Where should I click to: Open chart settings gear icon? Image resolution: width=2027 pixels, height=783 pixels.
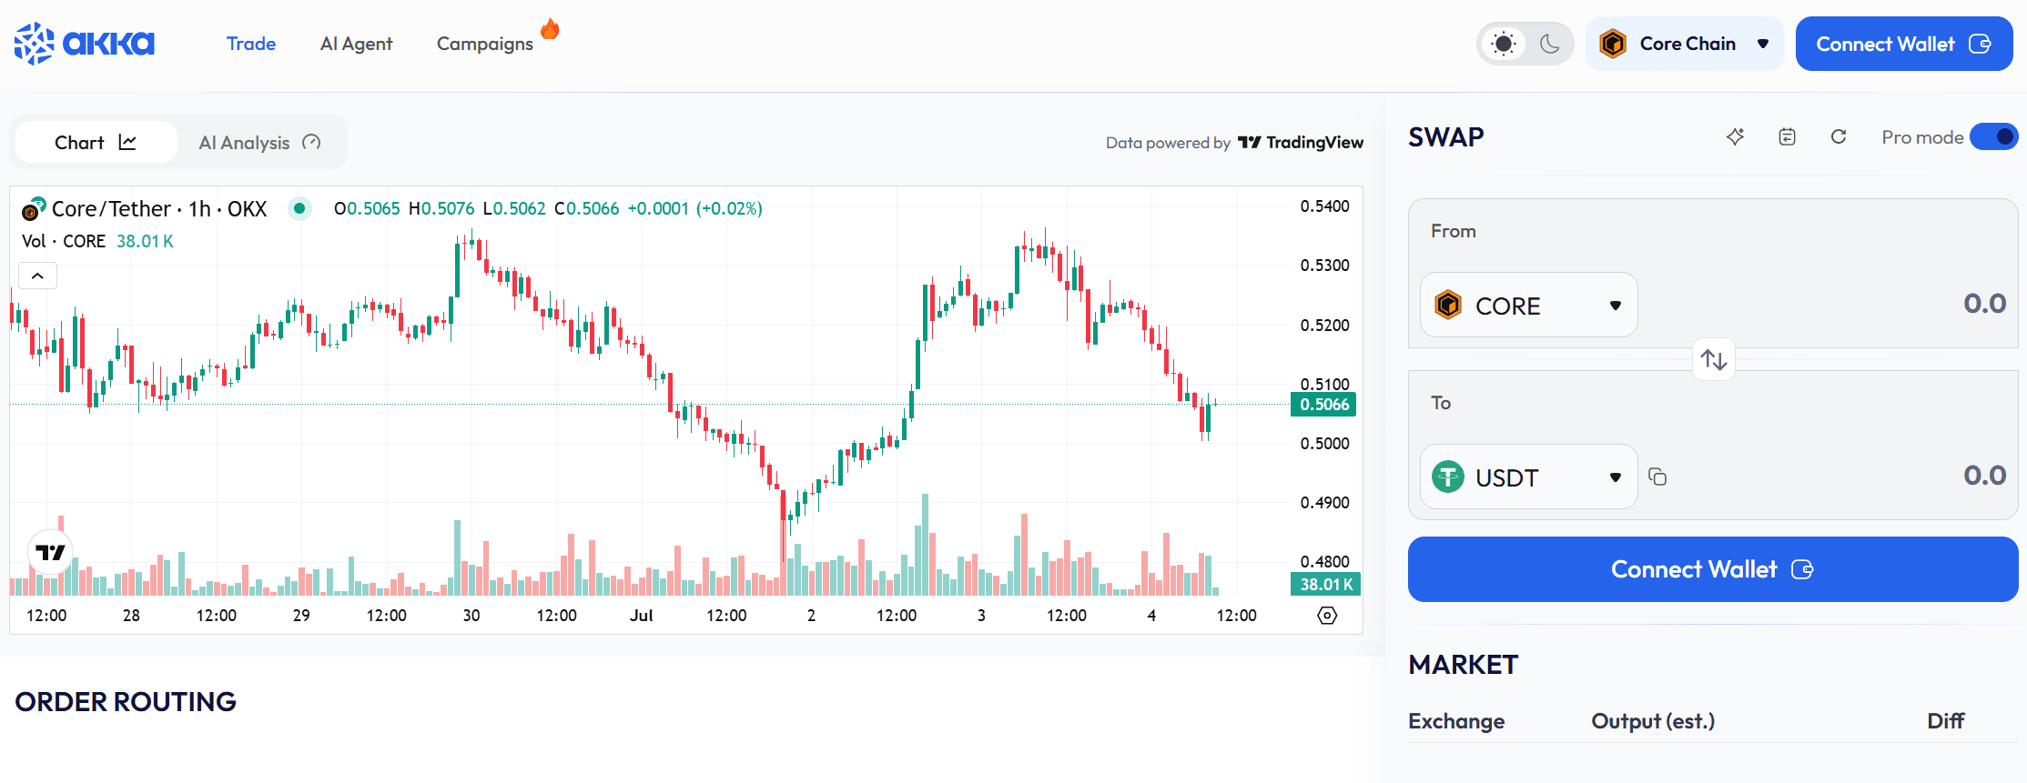(x=1327, y=616)
